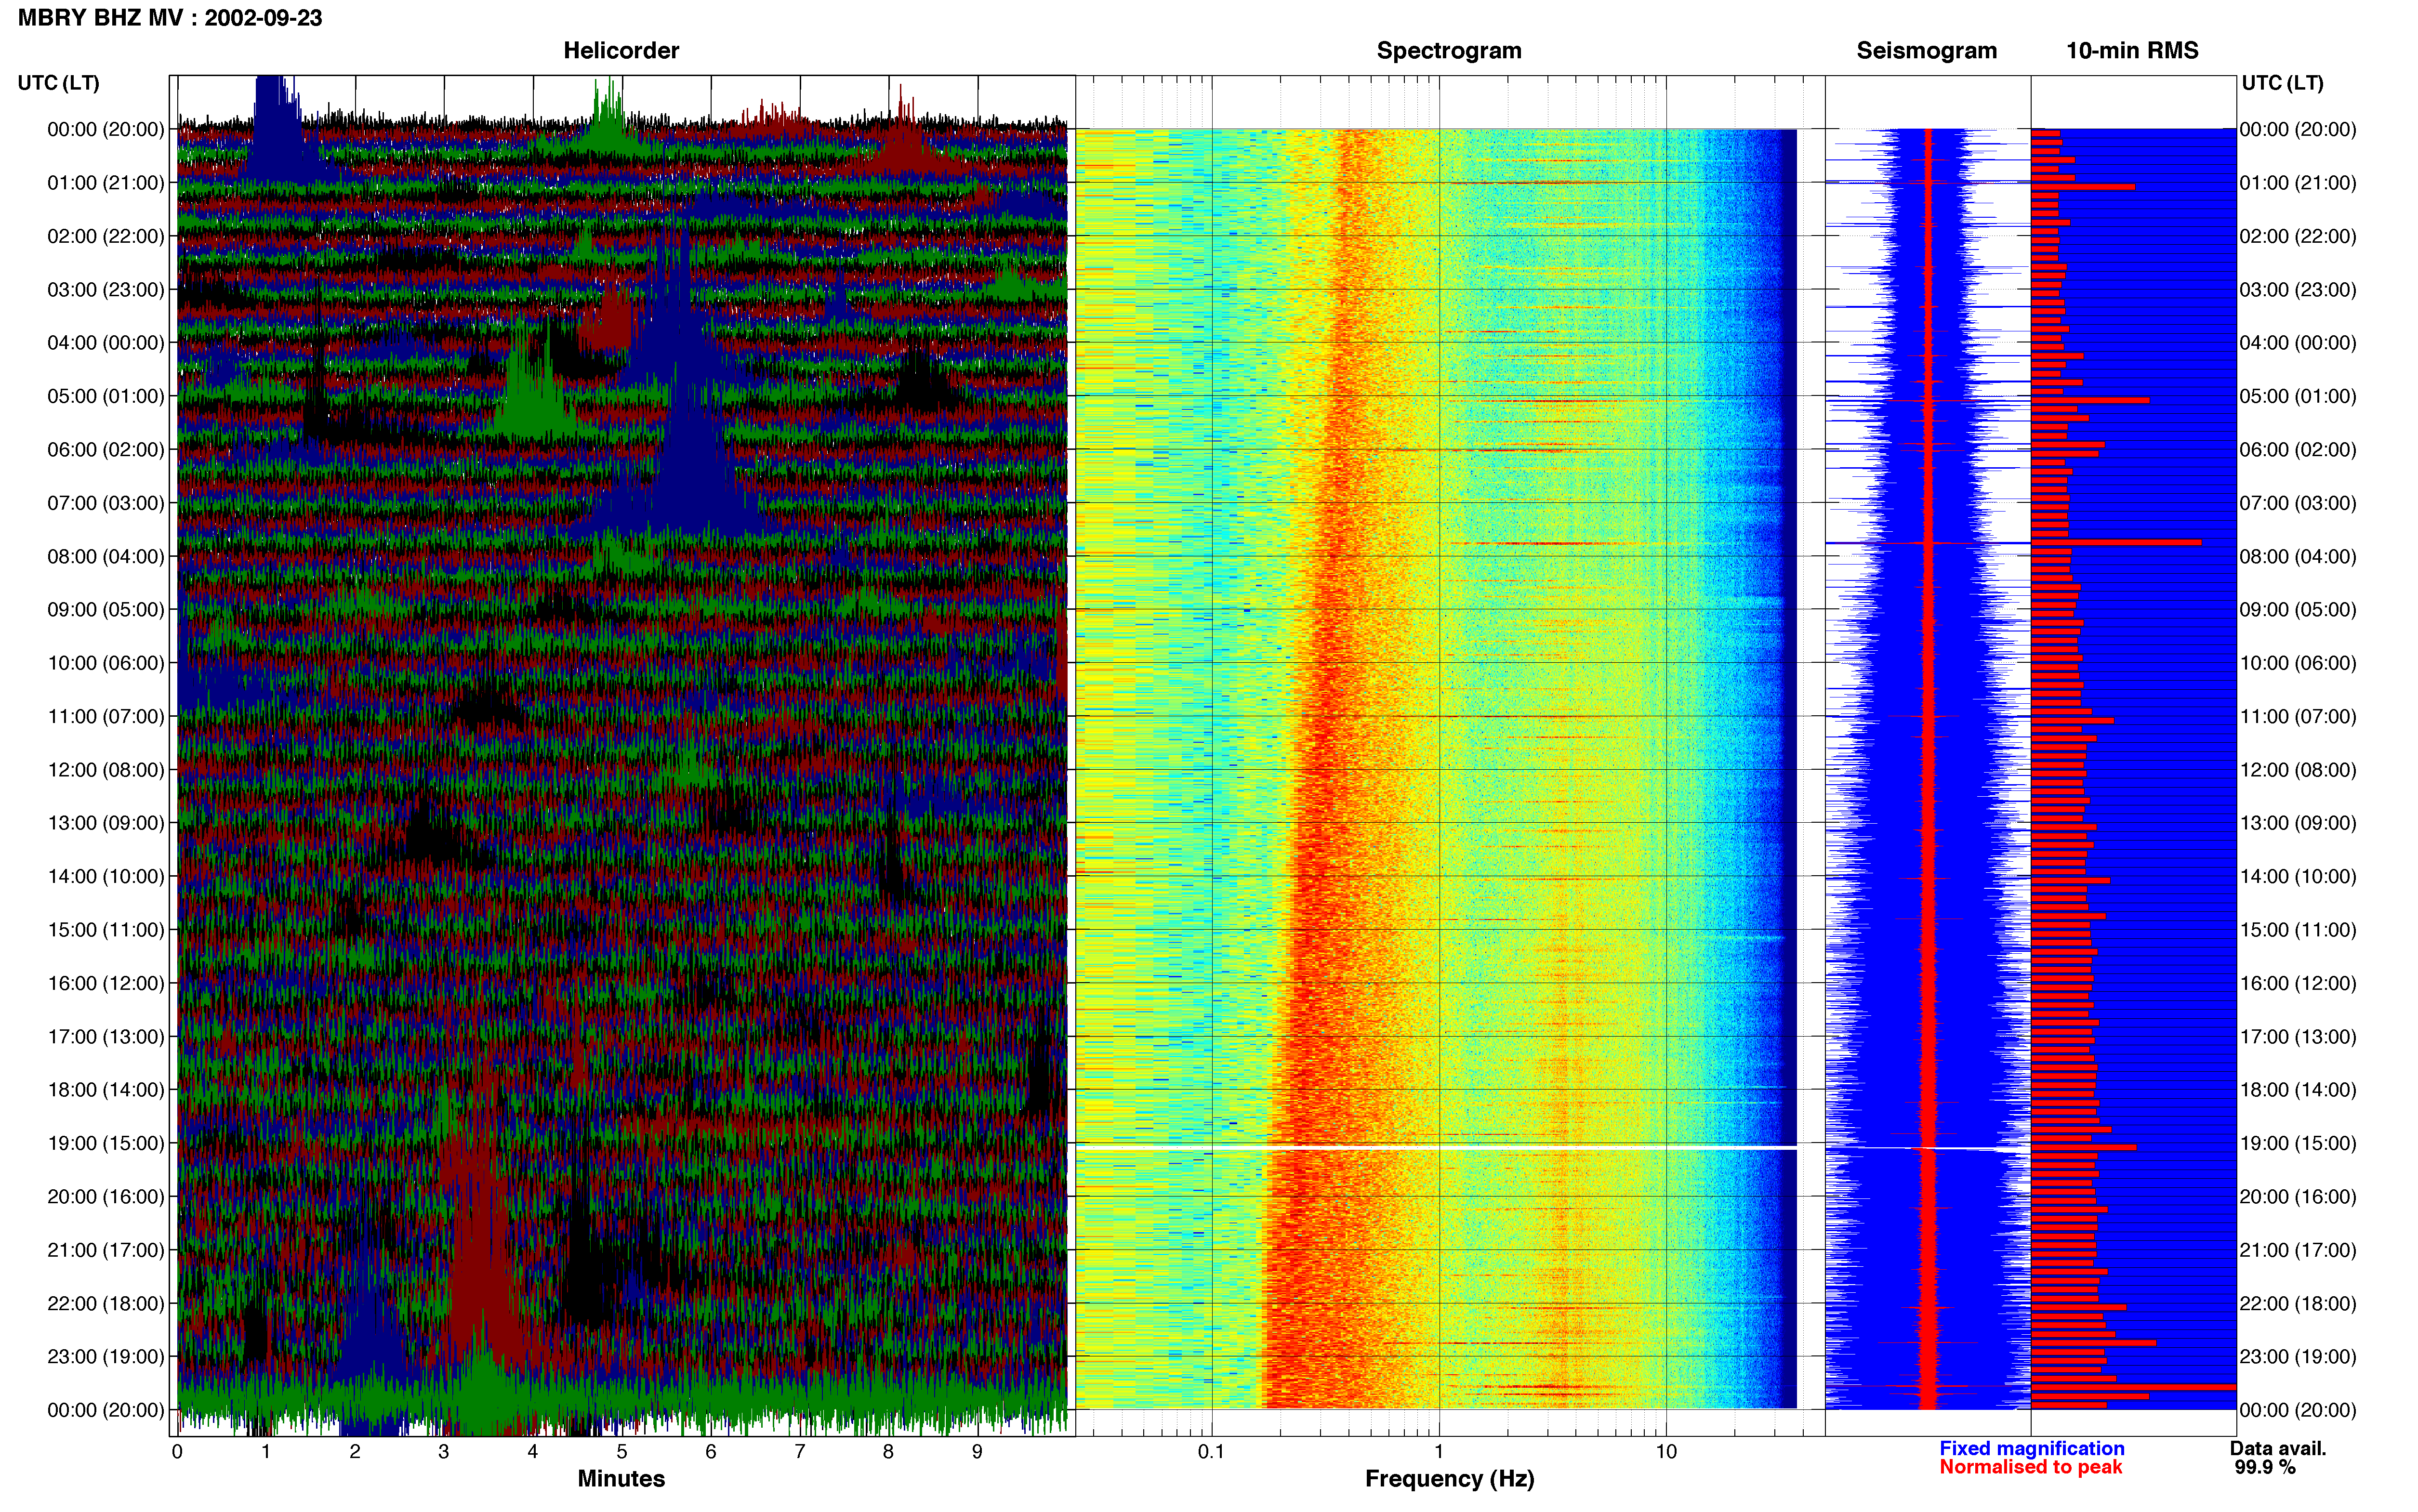Click the longest red RMS bar at 08:00
The height and width of the screenshot is (1512, 2418).
2116,543
